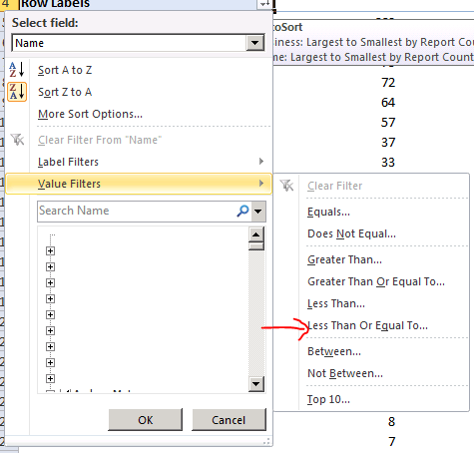474x453 pixels.
Task: Click the magnifier icon in Search Name box
Action: pyautogui.click(x=242, y=211)
